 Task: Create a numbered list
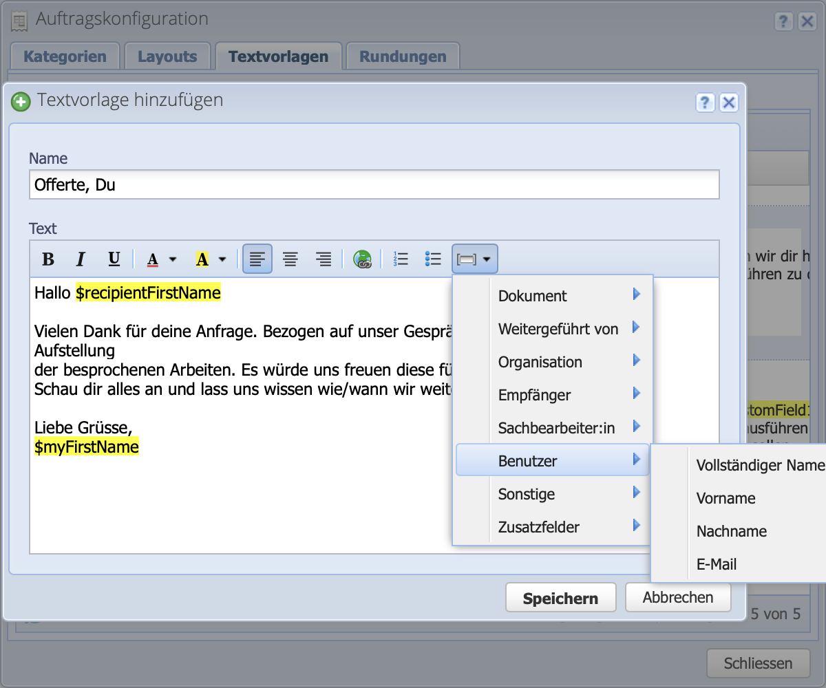point(401,259)
